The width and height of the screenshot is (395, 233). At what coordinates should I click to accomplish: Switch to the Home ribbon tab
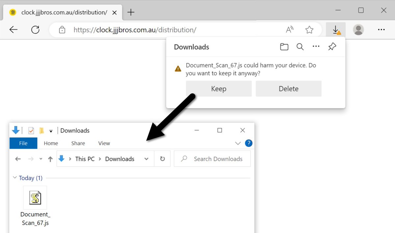click(x=51, y=143)
